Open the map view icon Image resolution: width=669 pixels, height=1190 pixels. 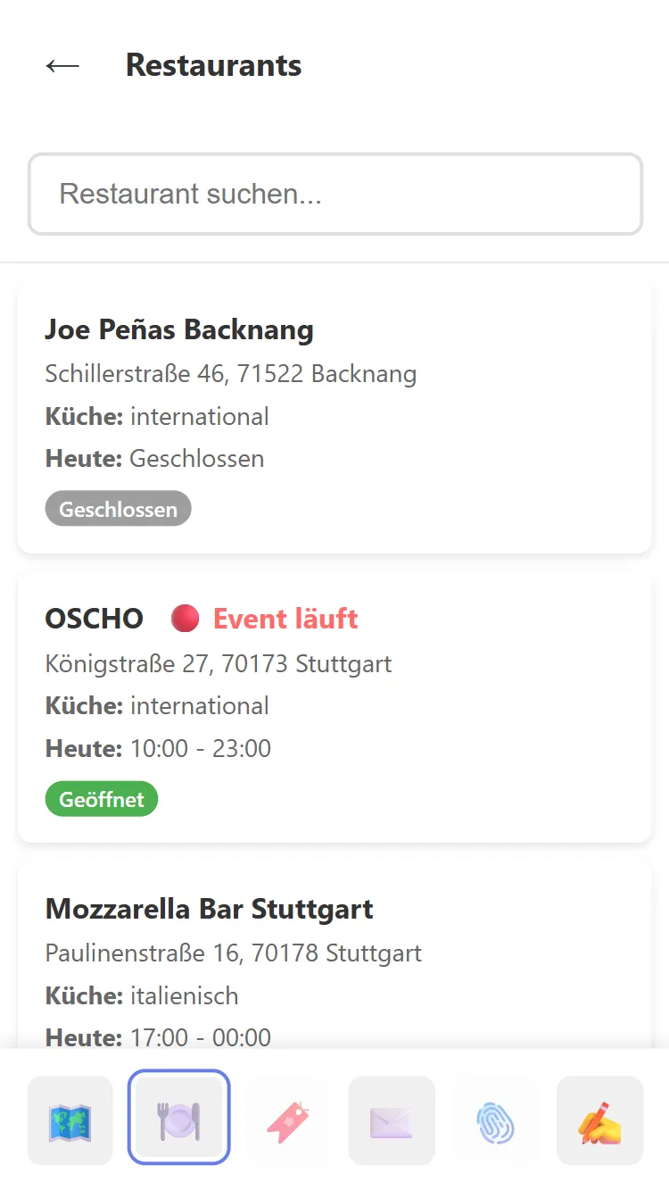pos(70,1120)
